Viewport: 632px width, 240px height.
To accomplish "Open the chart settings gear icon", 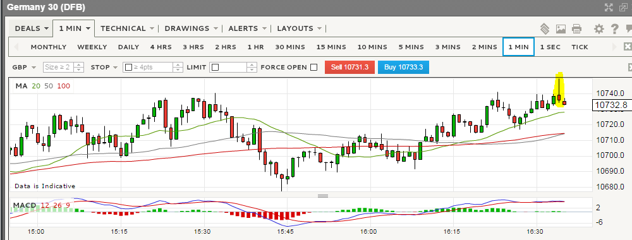I will point(599,28).
